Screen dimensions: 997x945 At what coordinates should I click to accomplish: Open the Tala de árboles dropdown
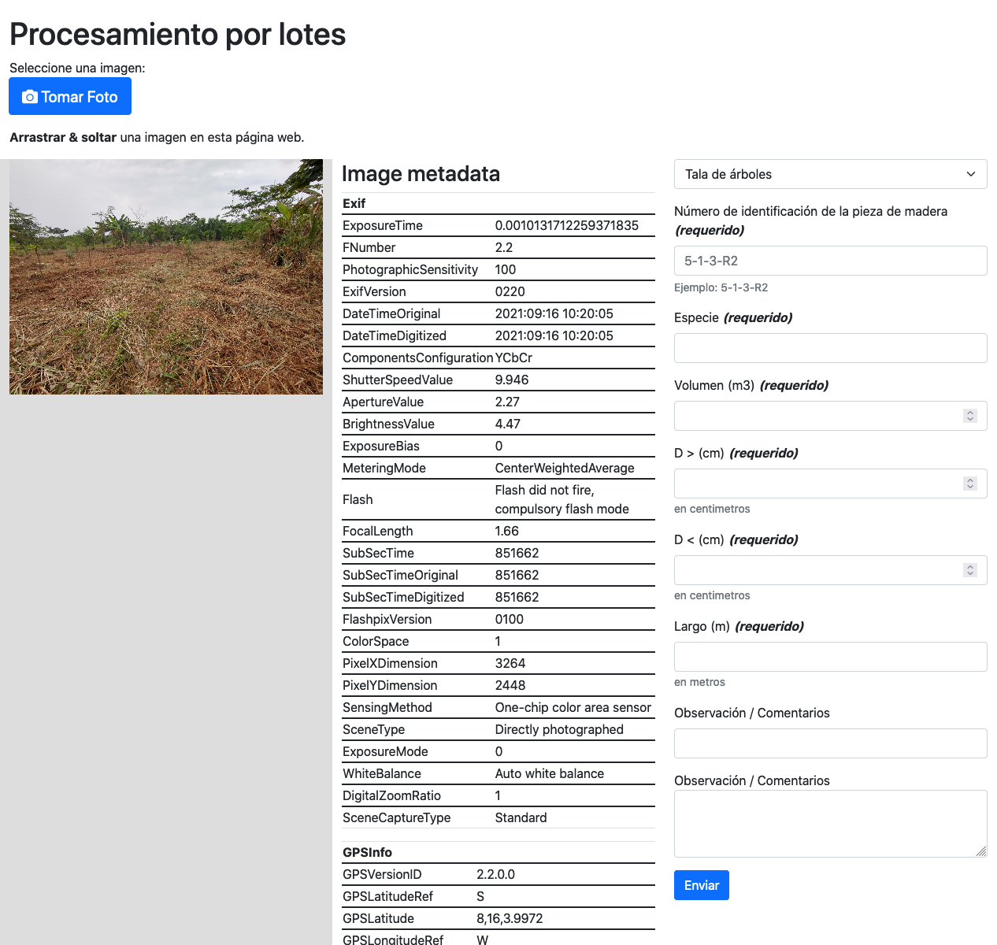point(830,174)
